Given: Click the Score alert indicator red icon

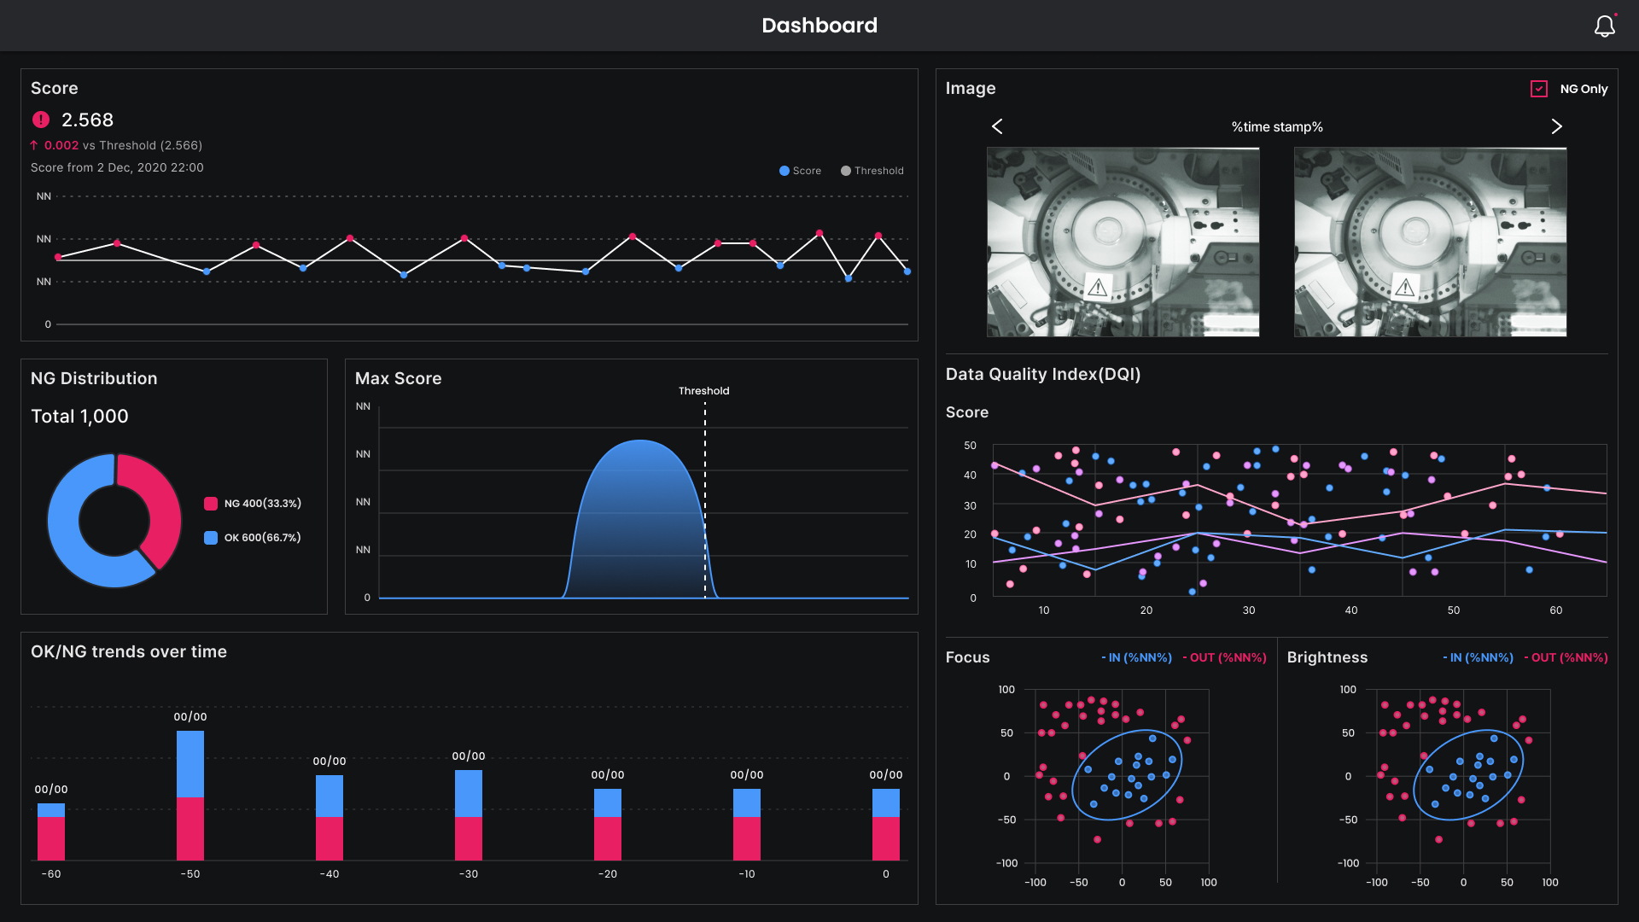Looking at the screenshot, I should click(40, 120).
